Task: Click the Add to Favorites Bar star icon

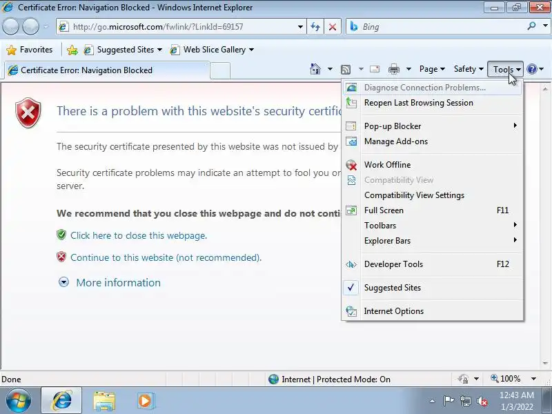Action: pyautogui.click(x=72, y=50)
